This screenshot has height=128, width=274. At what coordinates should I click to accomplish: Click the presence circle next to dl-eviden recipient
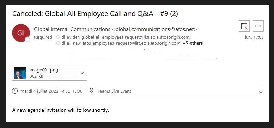coord(58,37)
